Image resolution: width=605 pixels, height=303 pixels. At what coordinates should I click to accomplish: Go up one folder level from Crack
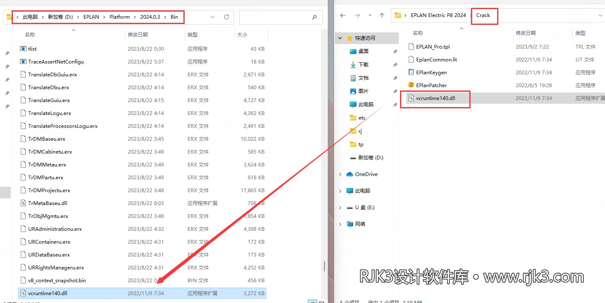382,15
